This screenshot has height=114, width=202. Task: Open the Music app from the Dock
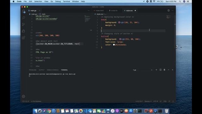113,111
